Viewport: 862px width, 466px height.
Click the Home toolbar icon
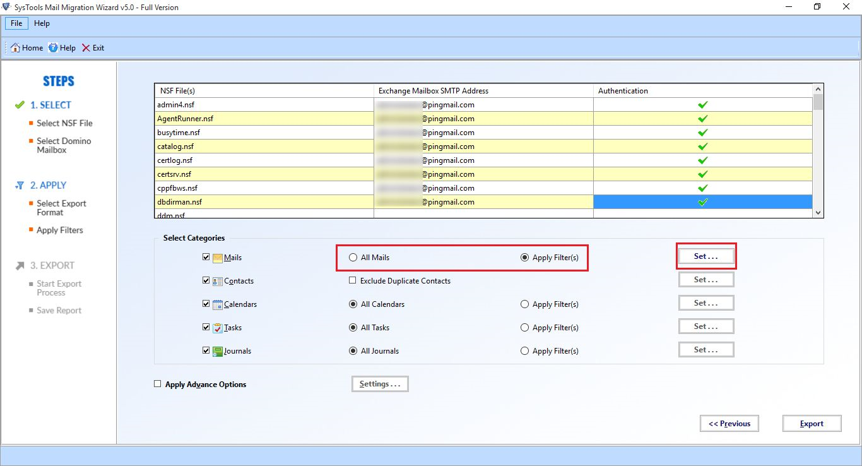click(16, 47)
